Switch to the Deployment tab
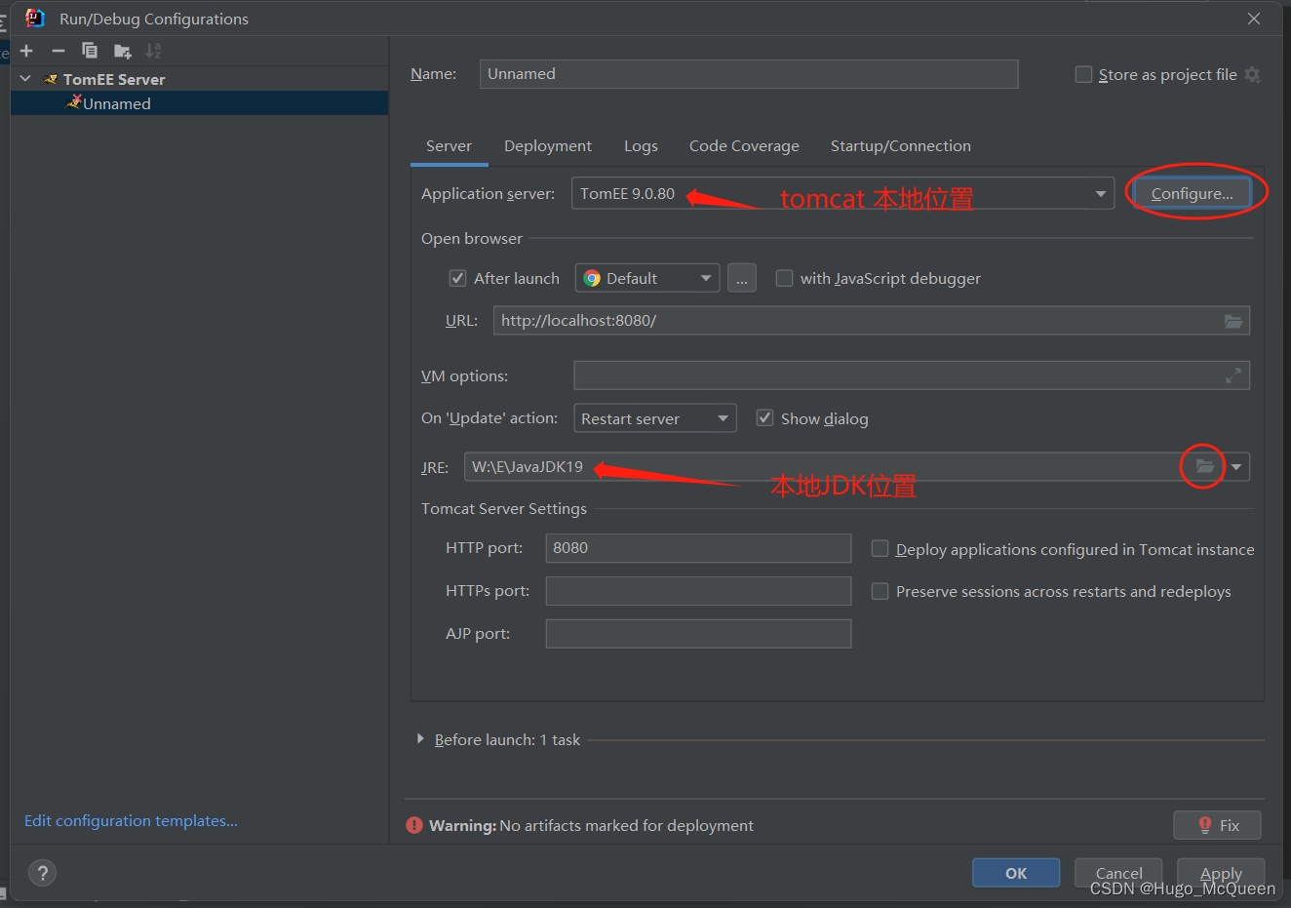This screenshot has width=1291, height=908. [x=548, y=146]
